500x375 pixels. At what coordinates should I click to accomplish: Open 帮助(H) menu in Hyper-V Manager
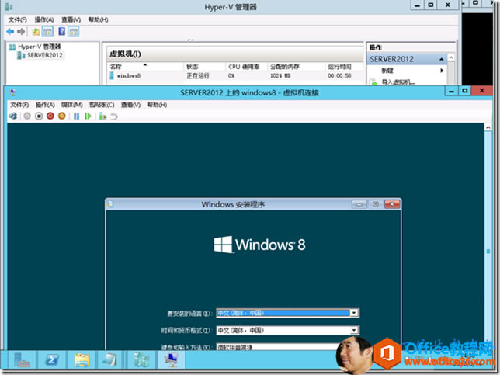point(98,19)
